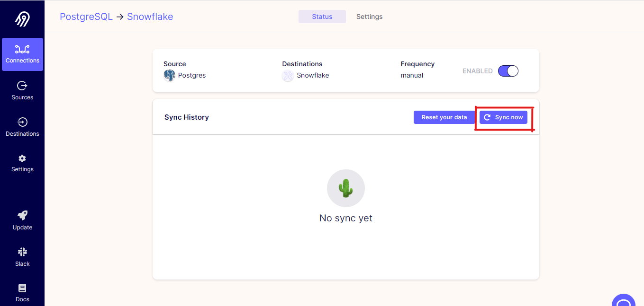Open Destinations from the sidebar
Viewport: 644px width, 306px height.
[22, 127]
